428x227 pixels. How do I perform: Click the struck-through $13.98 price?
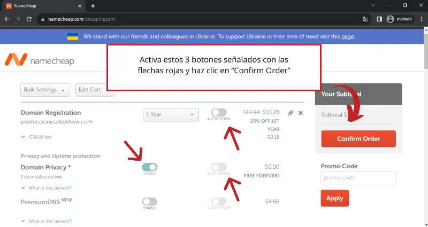[251, 112]
